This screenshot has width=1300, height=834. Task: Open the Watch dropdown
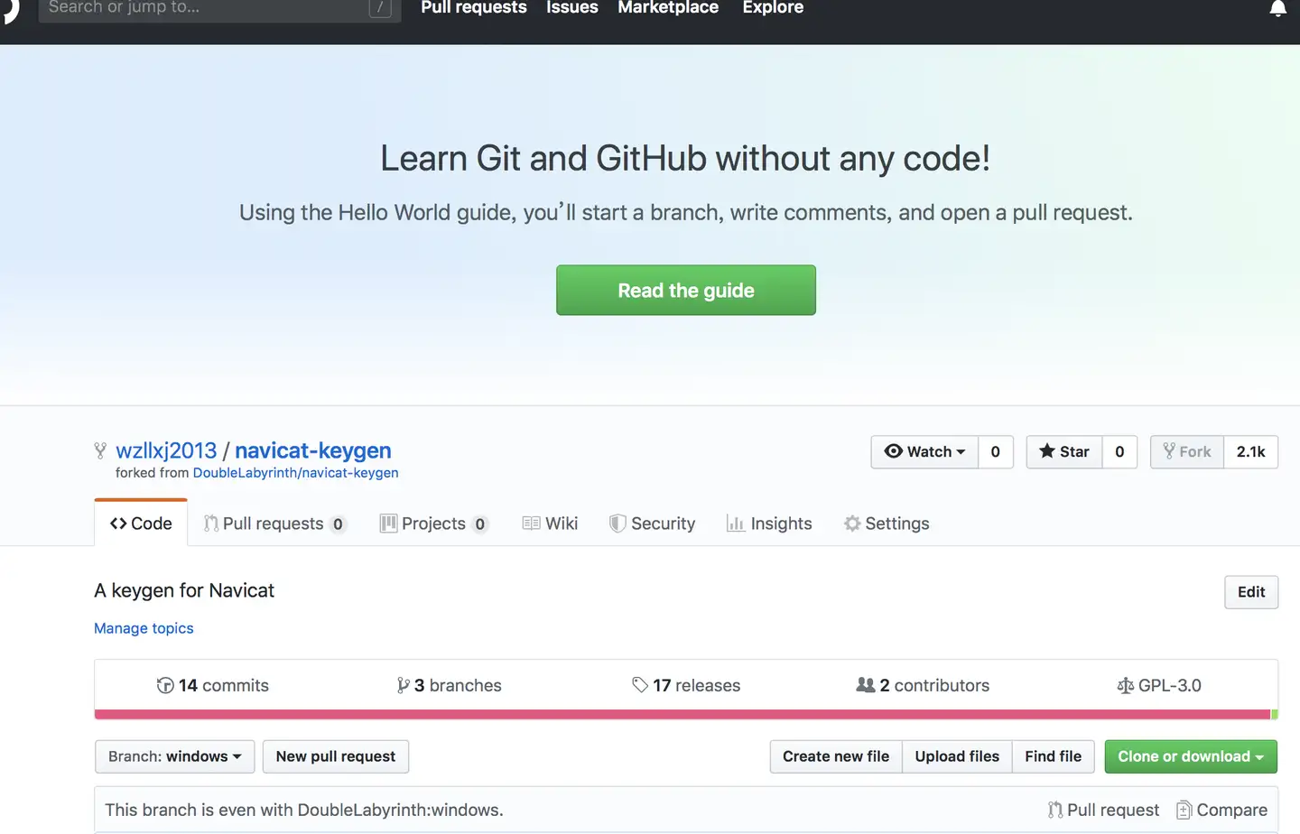924,451
